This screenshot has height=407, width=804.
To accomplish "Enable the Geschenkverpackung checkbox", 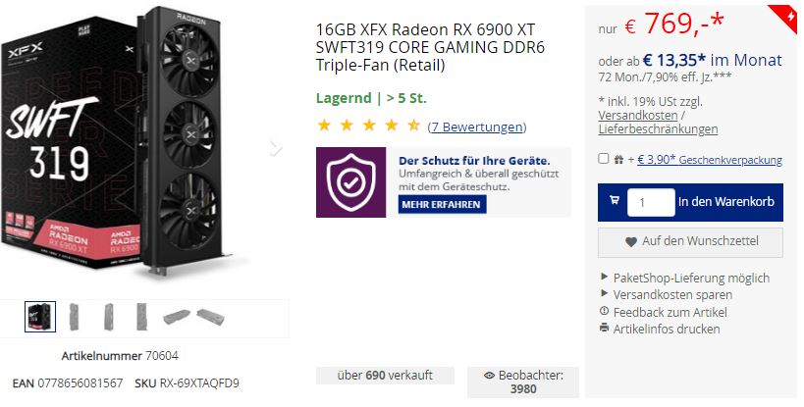I will [604, 159].
